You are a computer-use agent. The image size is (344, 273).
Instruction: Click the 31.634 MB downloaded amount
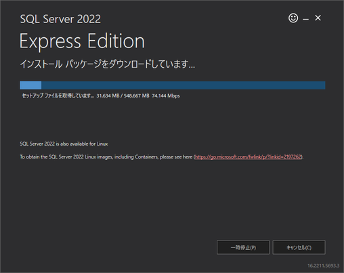pyautogui.click(x=108, y=96)
